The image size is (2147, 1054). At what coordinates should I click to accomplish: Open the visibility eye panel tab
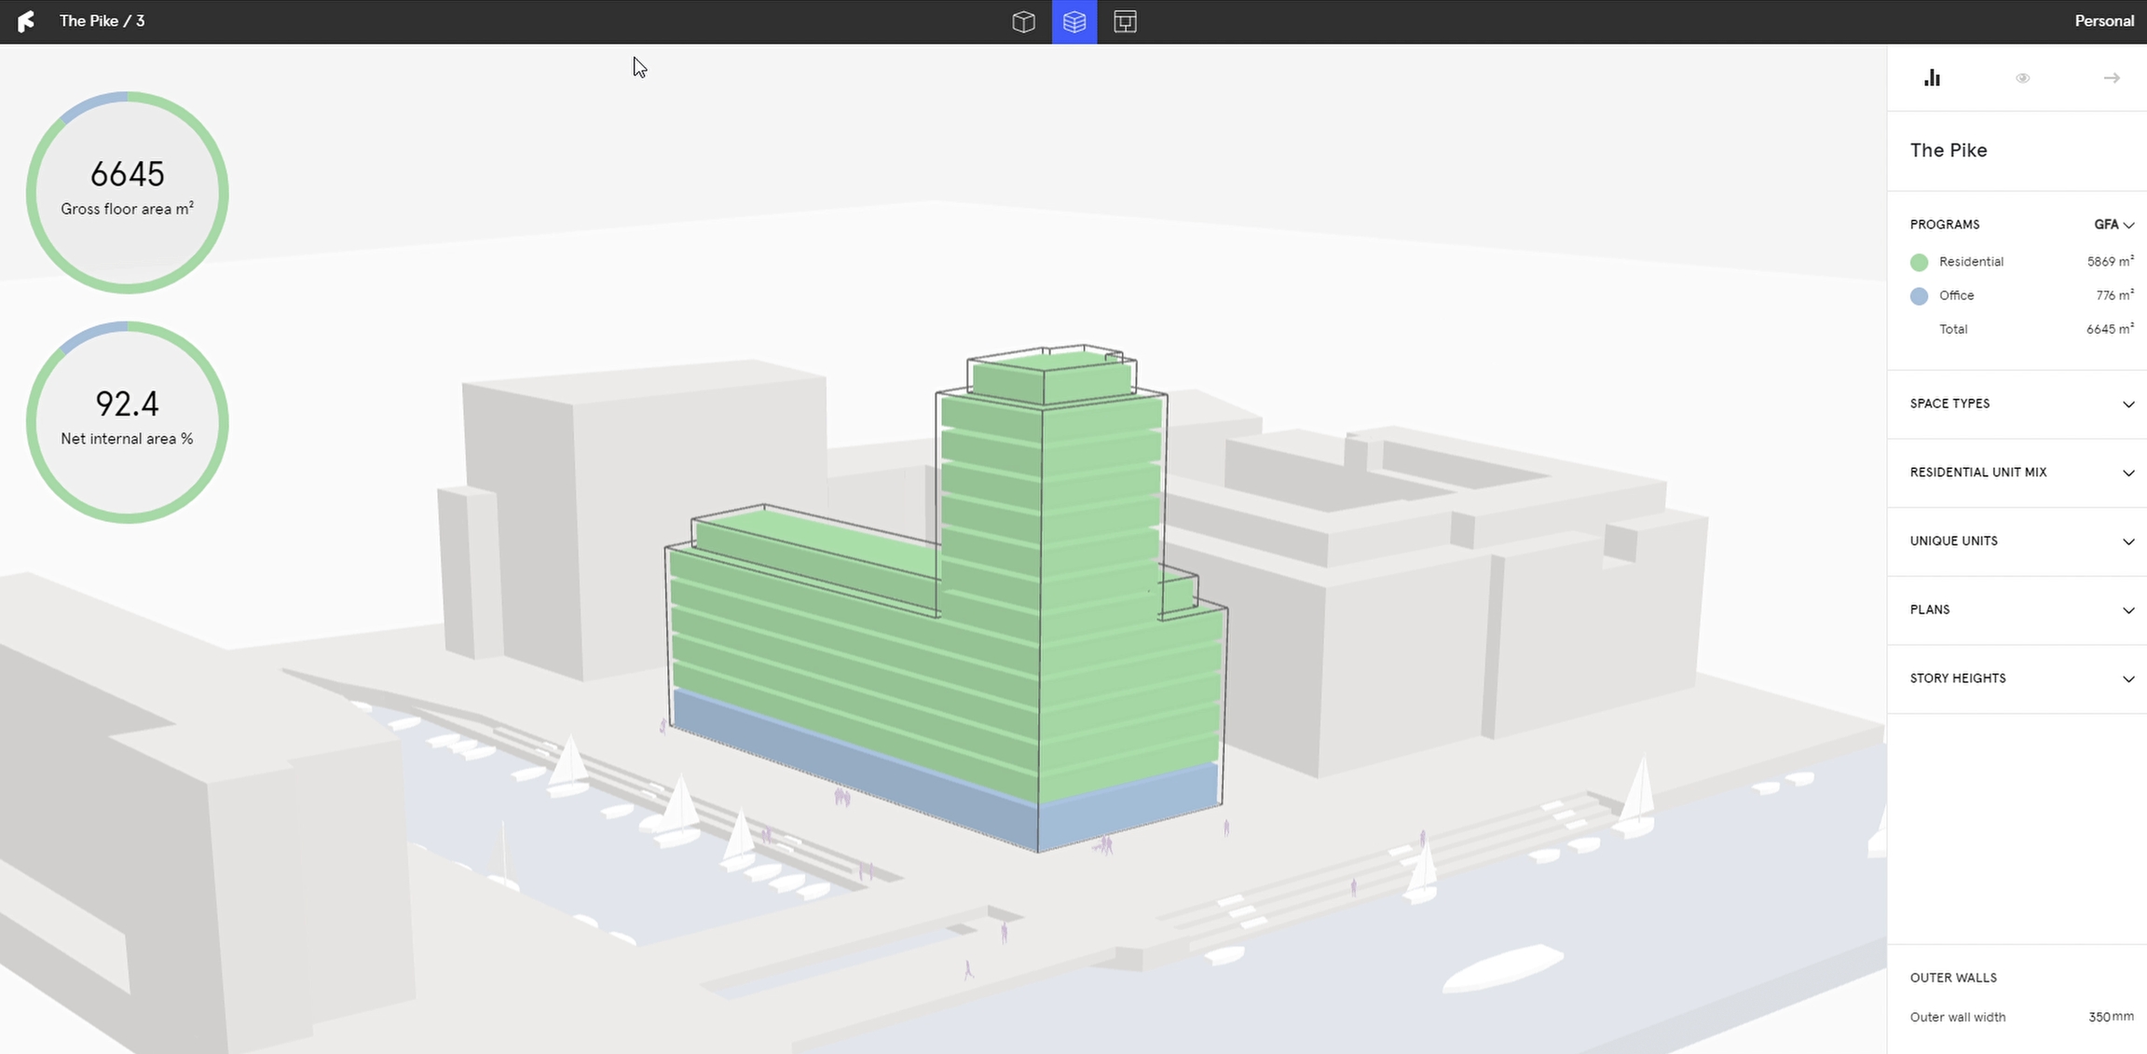pyautogui.click(x=2022, y=78)
